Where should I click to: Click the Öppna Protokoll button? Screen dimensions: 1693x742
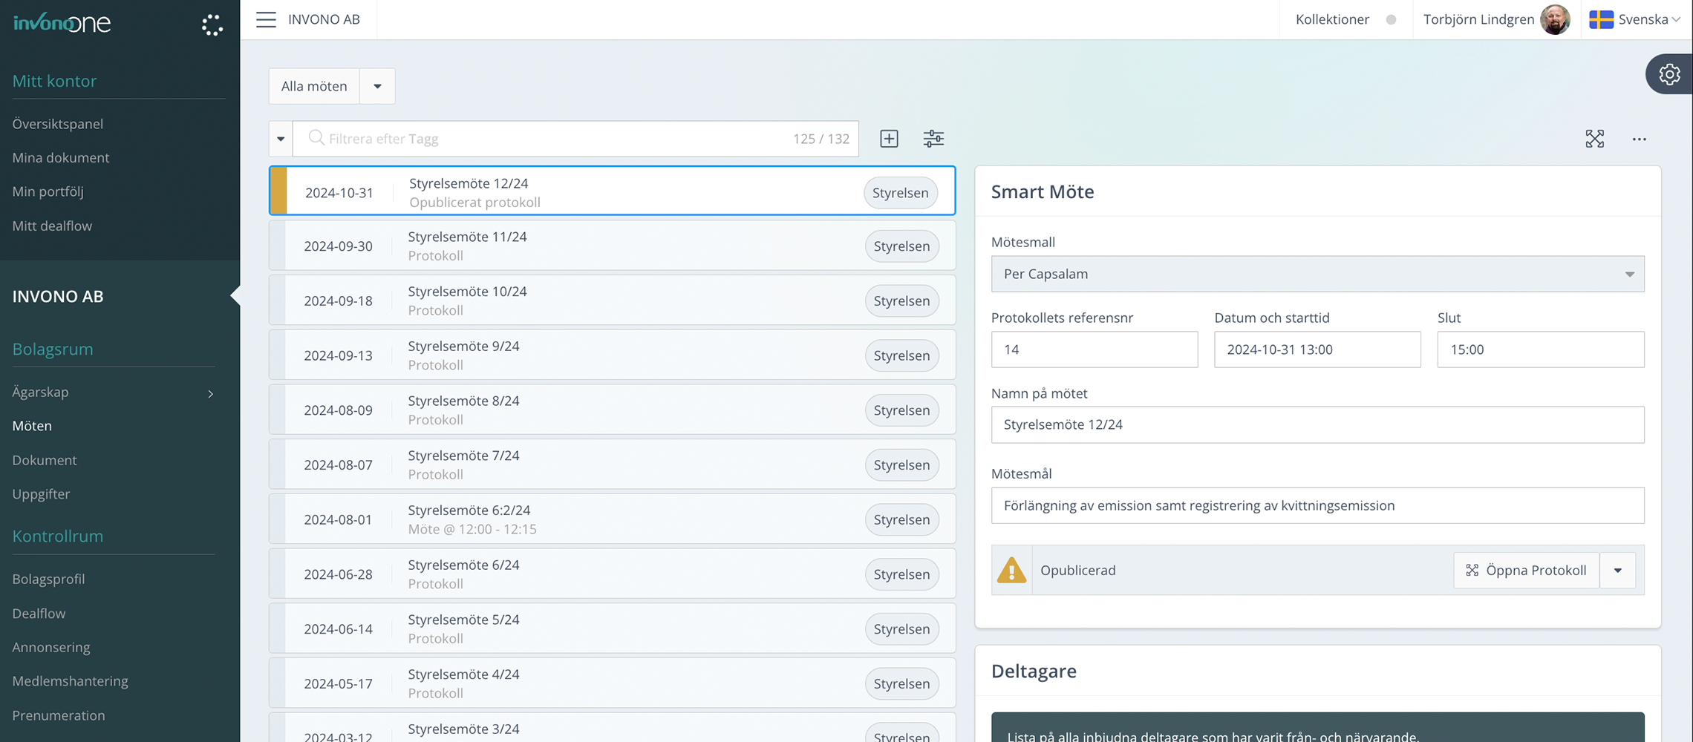1526,571
